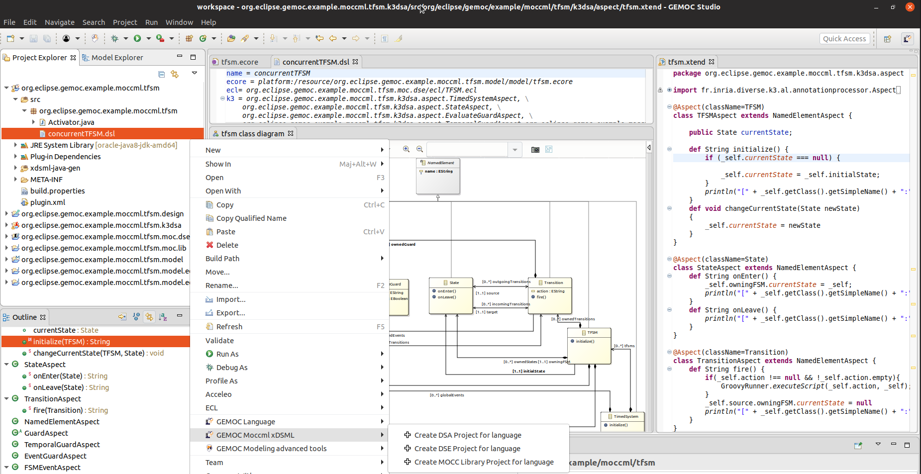Select Create DSE Project for language
This screenshot has width=921, height=474.
click(x=467, y=448)
